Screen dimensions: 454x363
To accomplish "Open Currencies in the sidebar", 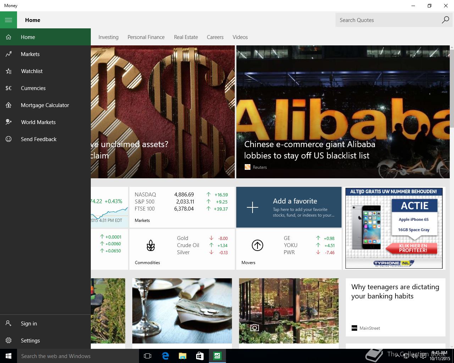I will pyautogui.click(x=45, y=88).
